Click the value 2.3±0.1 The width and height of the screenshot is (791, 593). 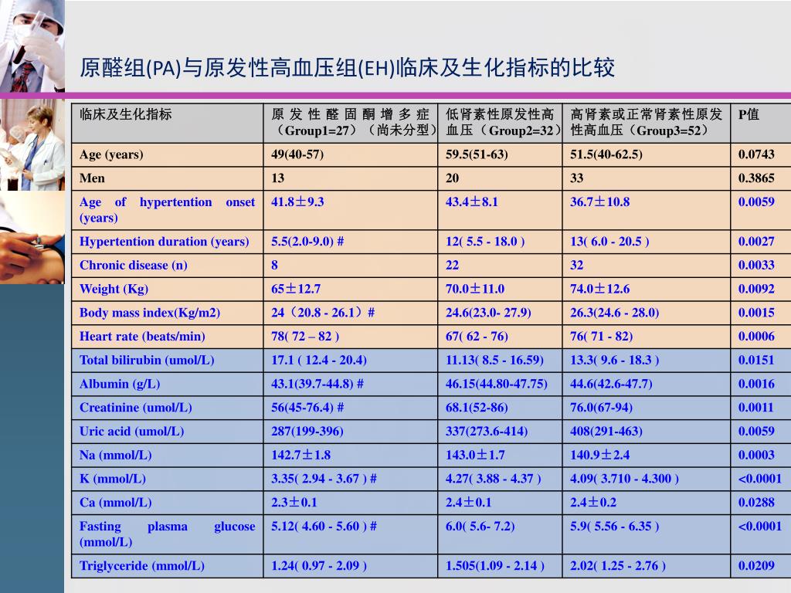(x=294, y=502)
